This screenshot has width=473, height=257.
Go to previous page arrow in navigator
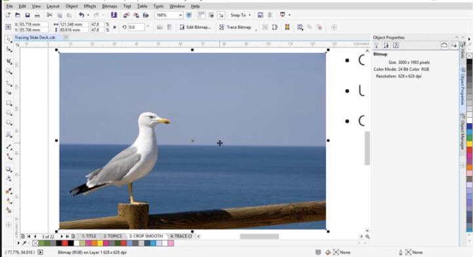pyautogui.click(x=35, y=237)
